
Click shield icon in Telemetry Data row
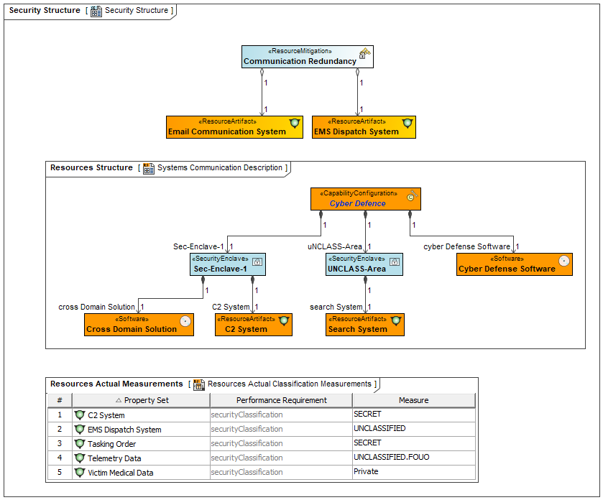[x=80, y=458]
